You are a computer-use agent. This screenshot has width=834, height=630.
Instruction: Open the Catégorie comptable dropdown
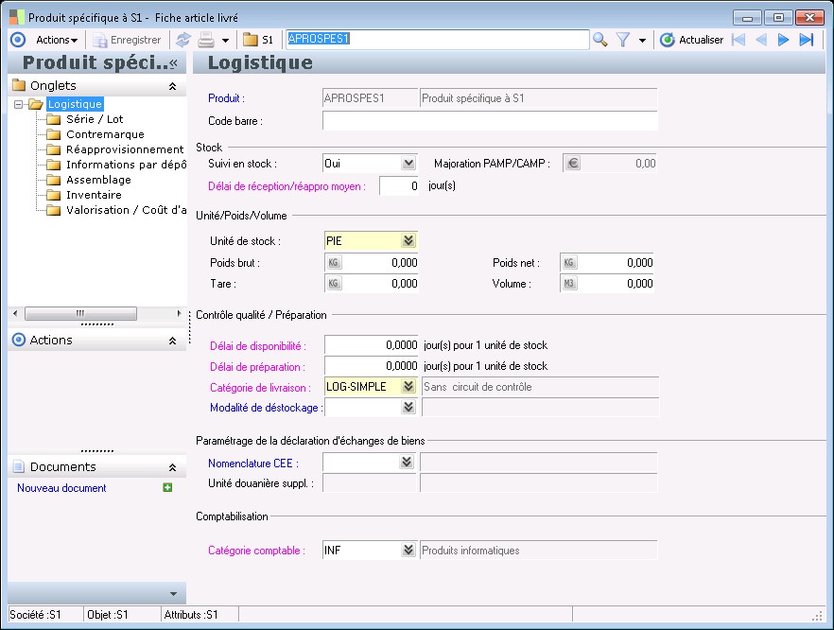pyautogui.click(x=408, y=551)
